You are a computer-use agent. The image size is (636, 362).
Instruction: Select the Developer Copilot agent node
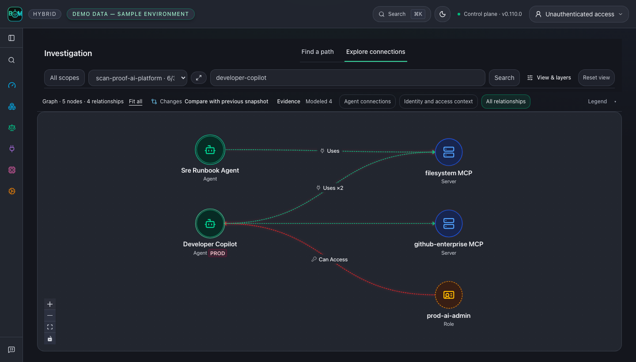[210, 224]
